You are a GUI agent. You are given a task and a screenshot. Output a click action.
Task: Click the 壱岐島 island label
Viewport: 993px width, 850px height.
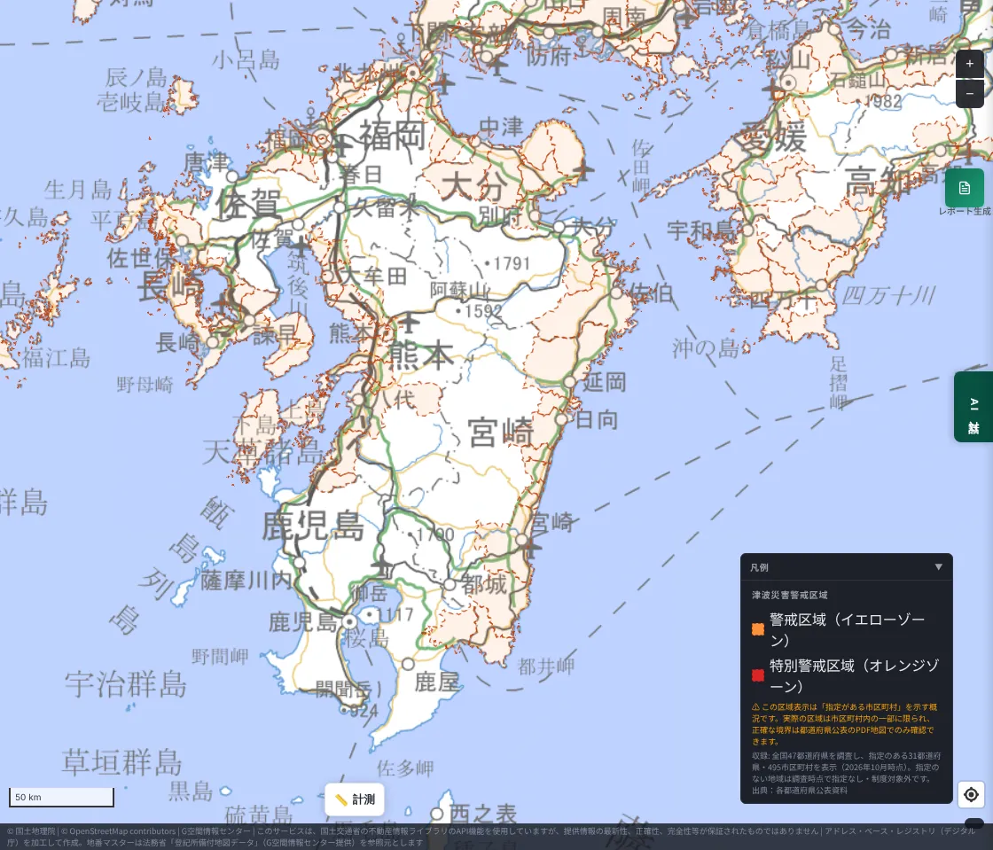click(x=130, y=101)
